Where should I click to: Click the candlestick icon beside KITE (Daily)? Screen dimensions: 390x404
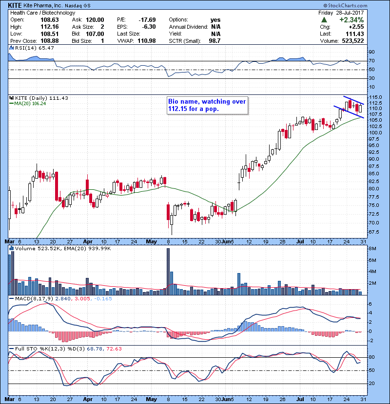(x=11, y=98)
